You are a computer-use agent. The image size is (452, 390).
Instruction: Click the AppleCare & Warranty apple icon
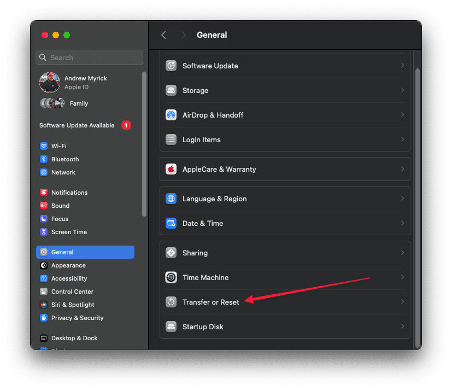(x=171, y=169)
